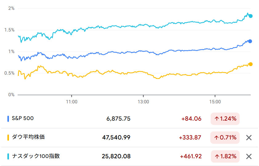Click the yellow endpoint dot on the chart

coord(250,64)
